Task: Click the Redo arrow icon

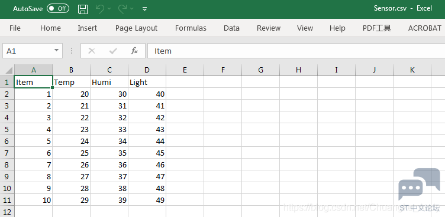Action: [x=122, y=9]
